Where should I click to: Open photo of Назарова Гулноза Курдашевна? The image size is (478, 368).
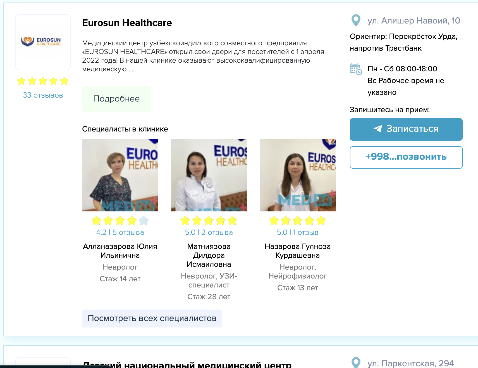(298, 175)
